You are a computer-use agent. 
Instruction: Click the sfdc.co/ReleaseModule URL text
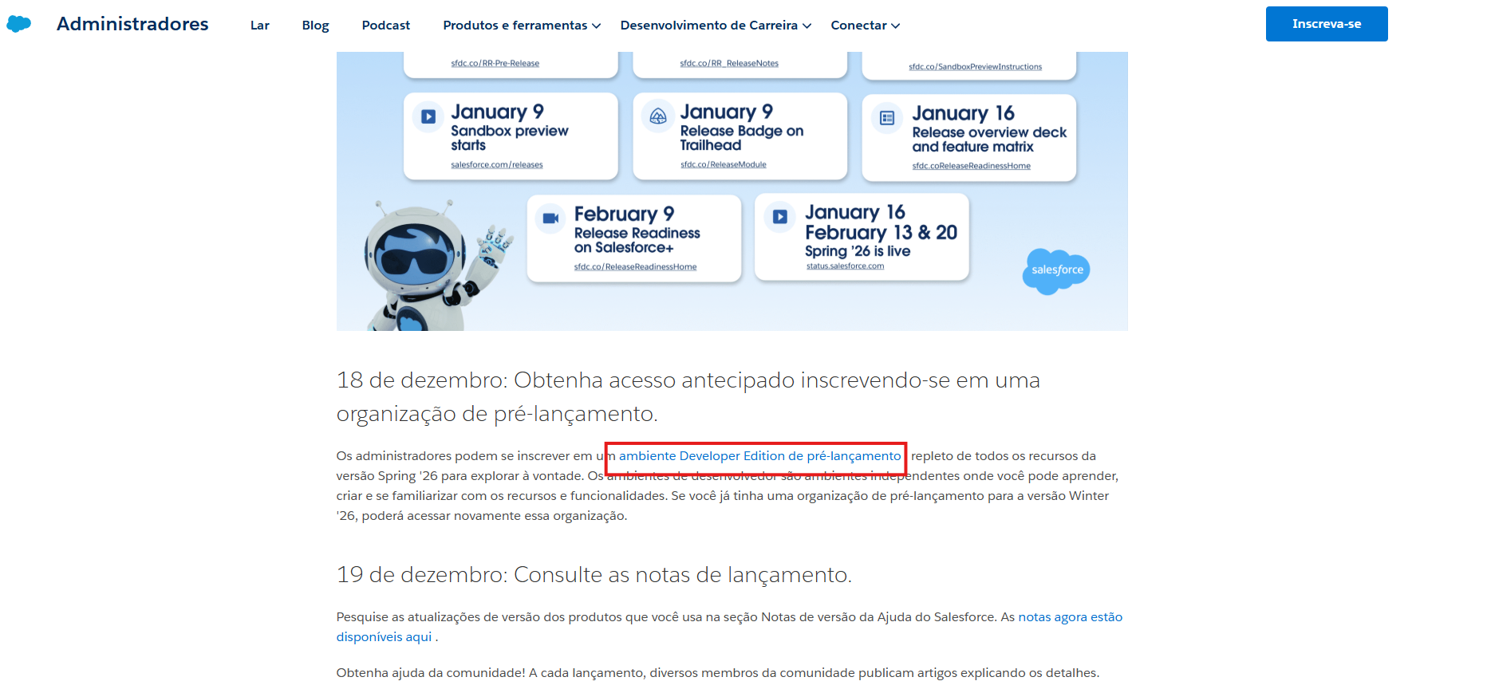tap(724, 164)
